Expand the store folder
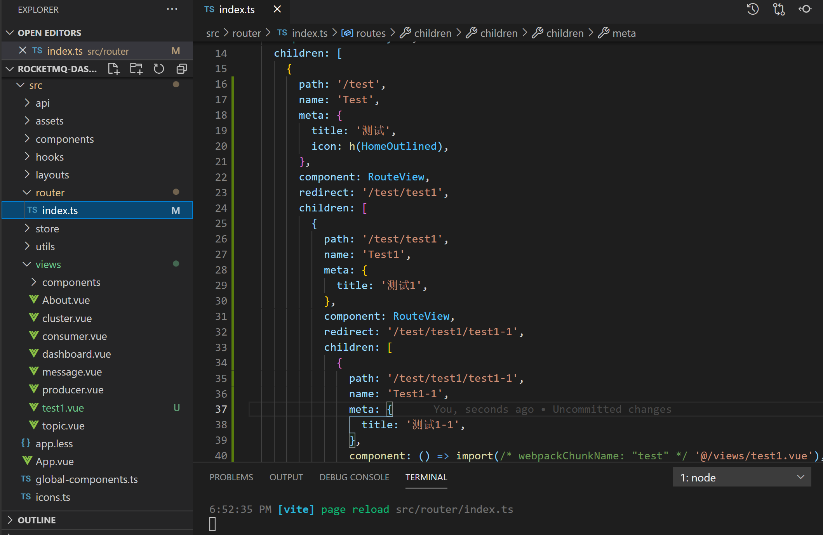The image size is (823, 535). 47,229
